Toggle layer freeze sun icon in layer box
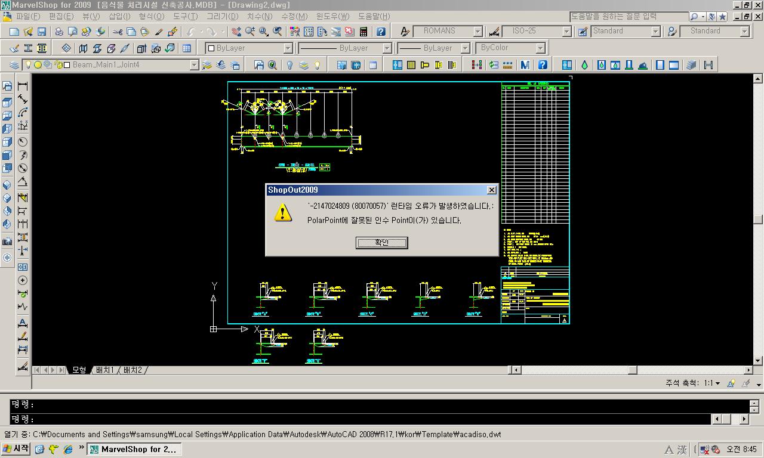Screen dimensions: 764x458 coord(38,64)
